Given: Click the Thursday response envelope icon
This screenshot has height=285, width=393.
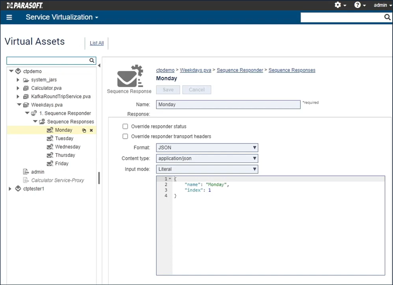Looking at the screenshot, I should 50,155.
